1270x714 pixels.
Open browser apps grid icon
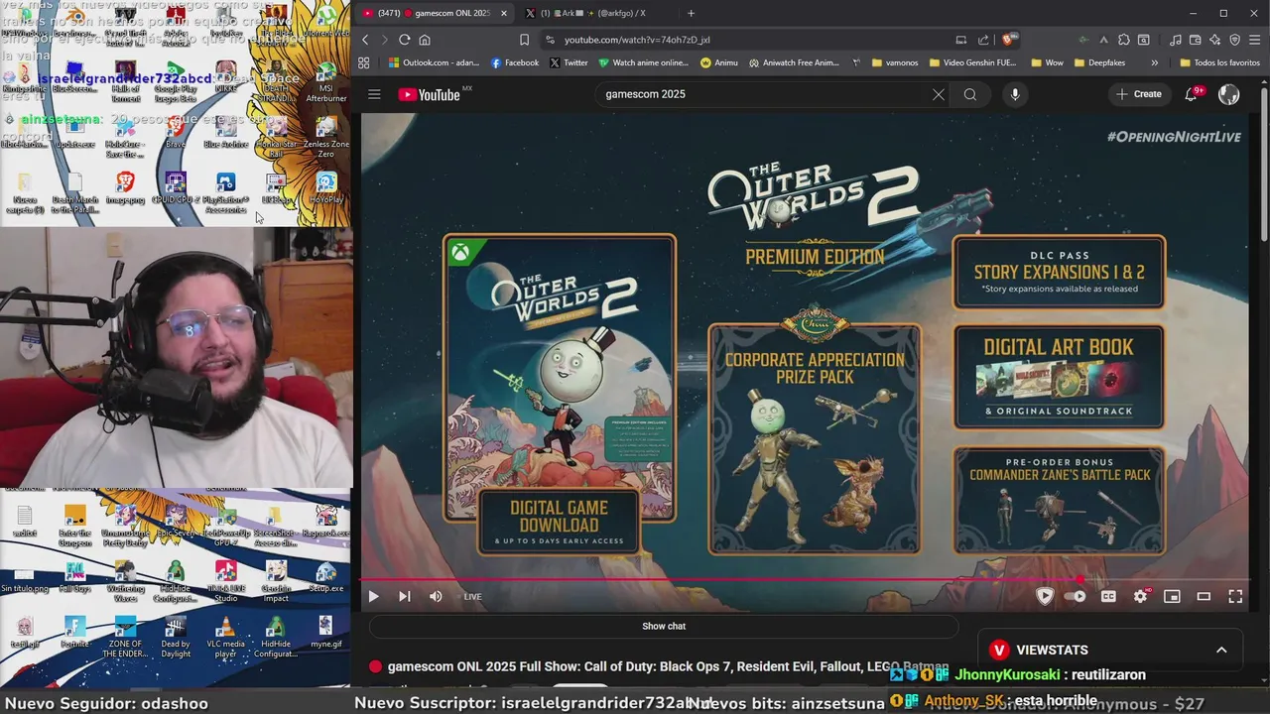(x=364, y=62)
